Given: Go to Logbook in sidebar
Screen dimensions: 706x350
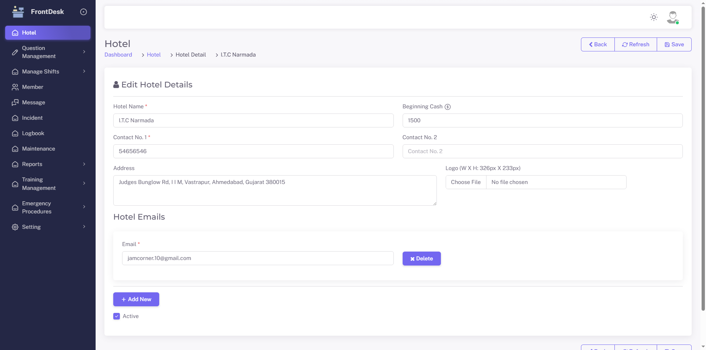Looking at the screenshot, I should [x=33, y=133].
